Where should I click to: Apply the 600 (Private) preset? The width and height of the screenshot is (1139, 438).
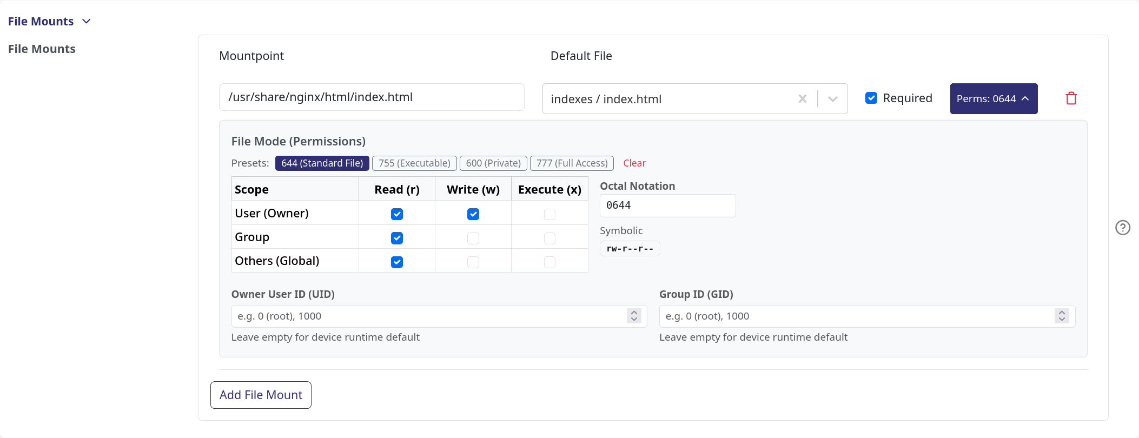[x=493, y=163]
